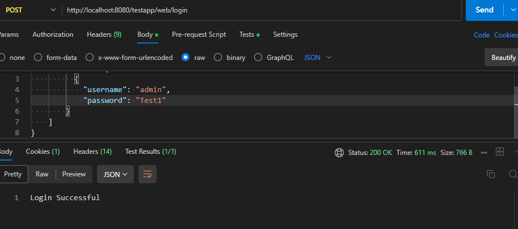Click the Send request button
518x229 pixels.
pos(484,10)
